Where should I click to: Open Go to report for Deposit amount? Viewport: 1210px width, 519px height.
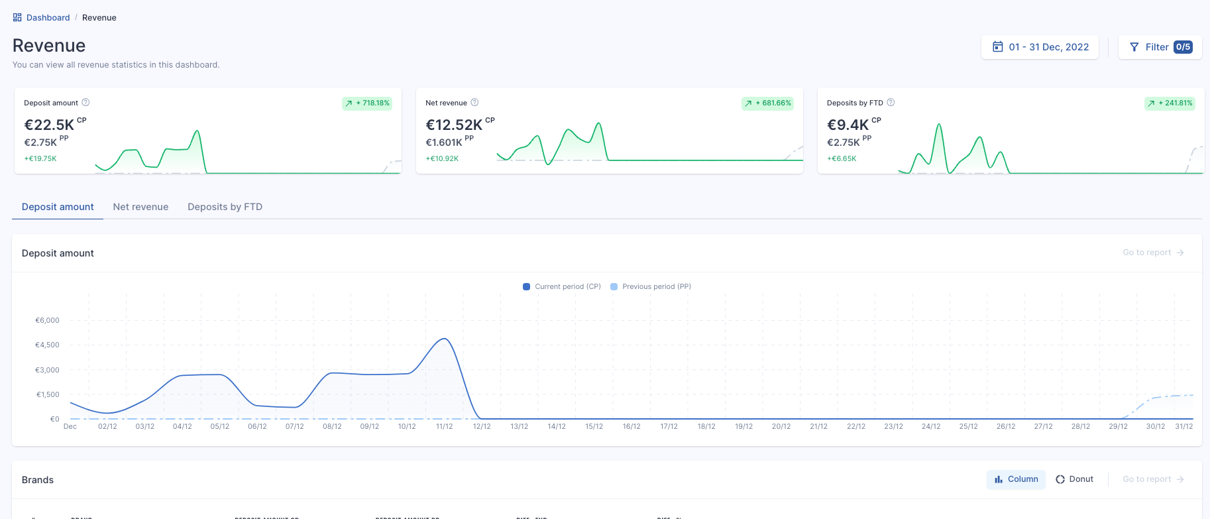(1153, 253)
